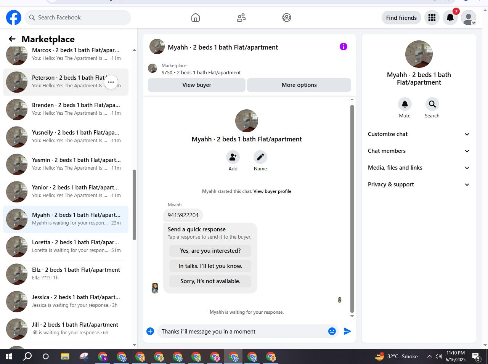
Task: Open Loretta conversation in the list
Action: point(66,247)
